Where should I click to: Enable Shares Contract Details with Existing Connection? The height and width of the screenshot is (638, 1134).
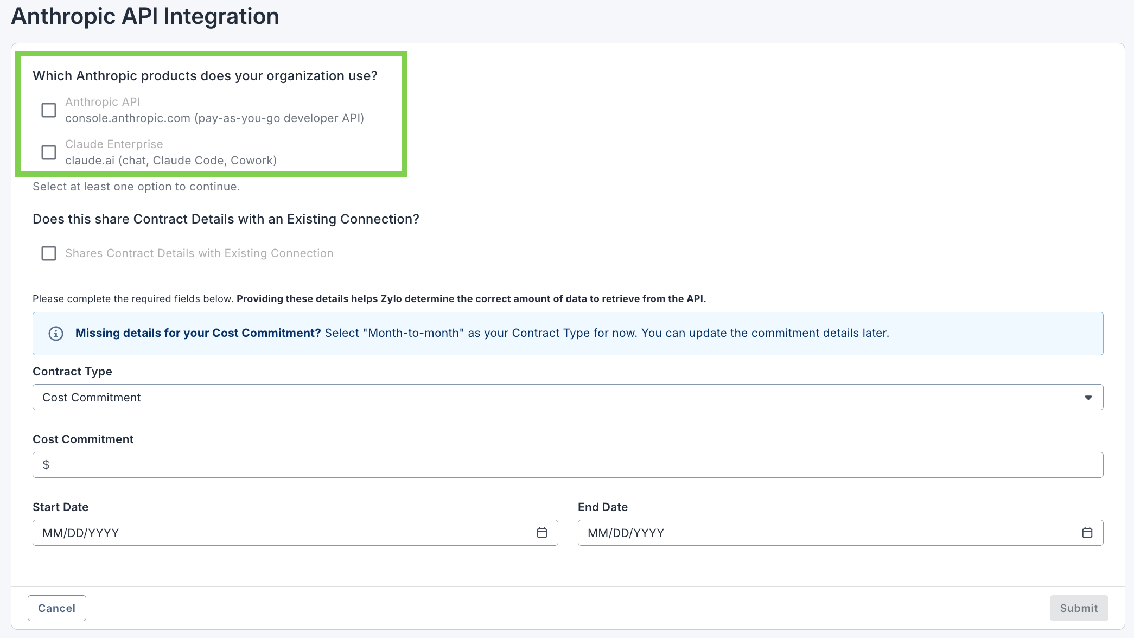49,253
